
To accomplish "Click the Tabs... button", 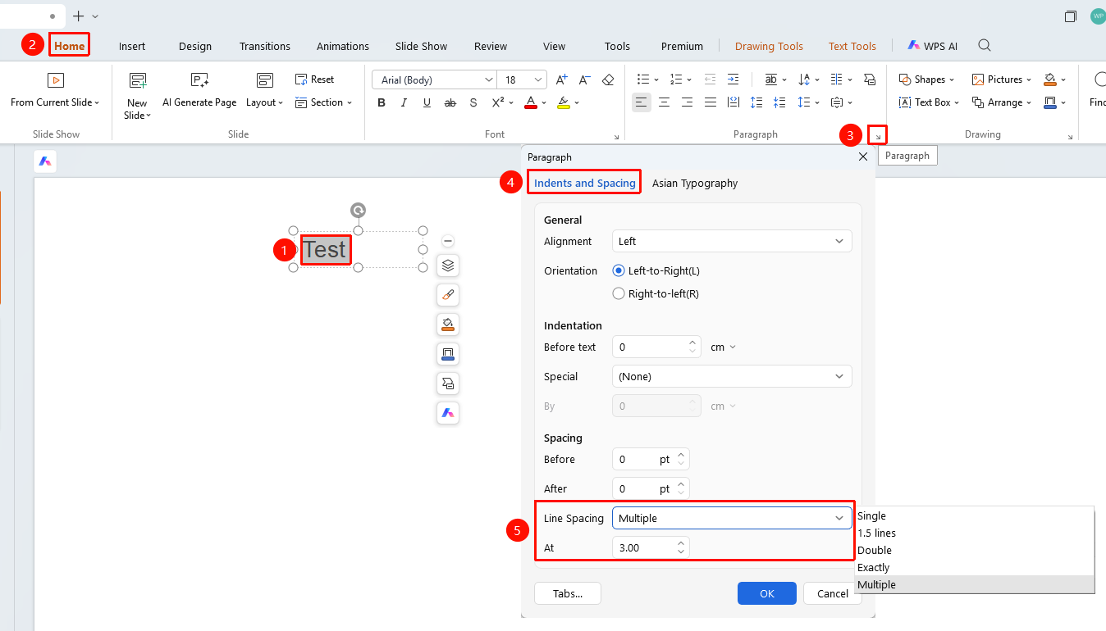I will coord(568,593).
